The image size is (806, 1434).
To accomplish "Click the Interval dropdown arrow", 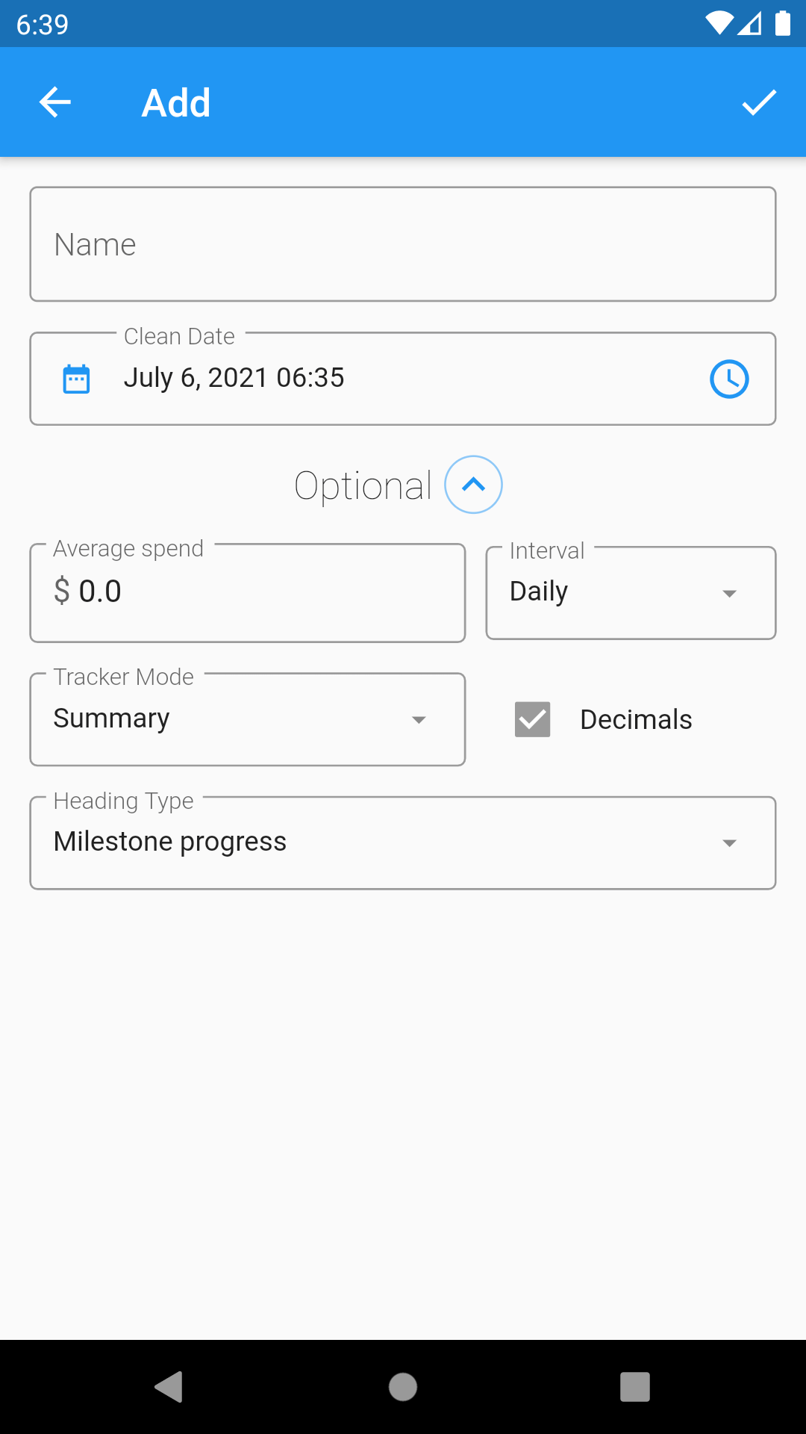I will tap(729, 593).
